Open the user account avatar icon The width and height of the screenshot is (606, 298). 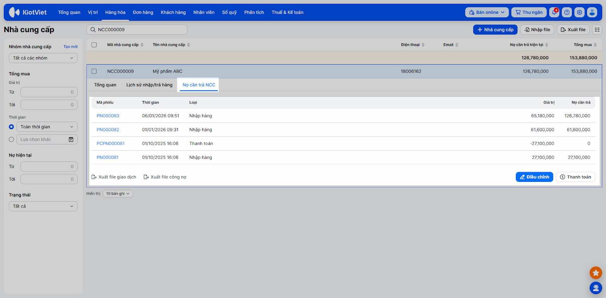(x=592, y=12)
